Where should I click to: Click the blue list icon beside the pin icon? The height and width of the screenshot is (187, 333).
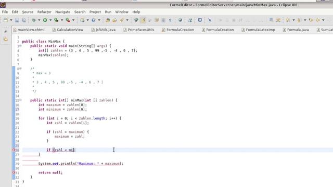point(271,20)
